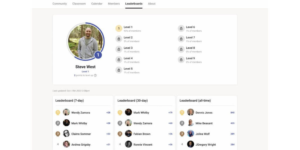Open Ronnie Vincent's avatar
Viewport: 300px width, 150px height.
tap(128, 144)
